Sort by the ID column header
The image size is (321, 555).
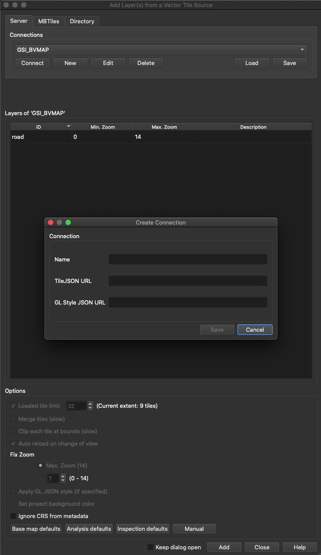pyautogui.click(x=41, y=127)
